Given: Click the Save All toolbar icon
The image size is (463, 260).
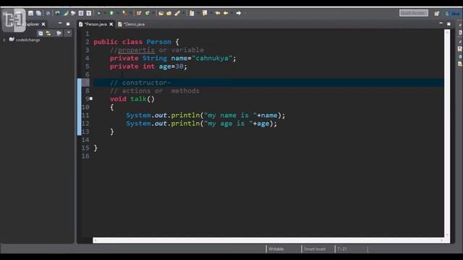Looking at the screenshot, I should click(38, 13).
